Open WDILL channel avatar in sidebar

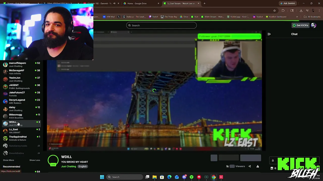(5, 123)
